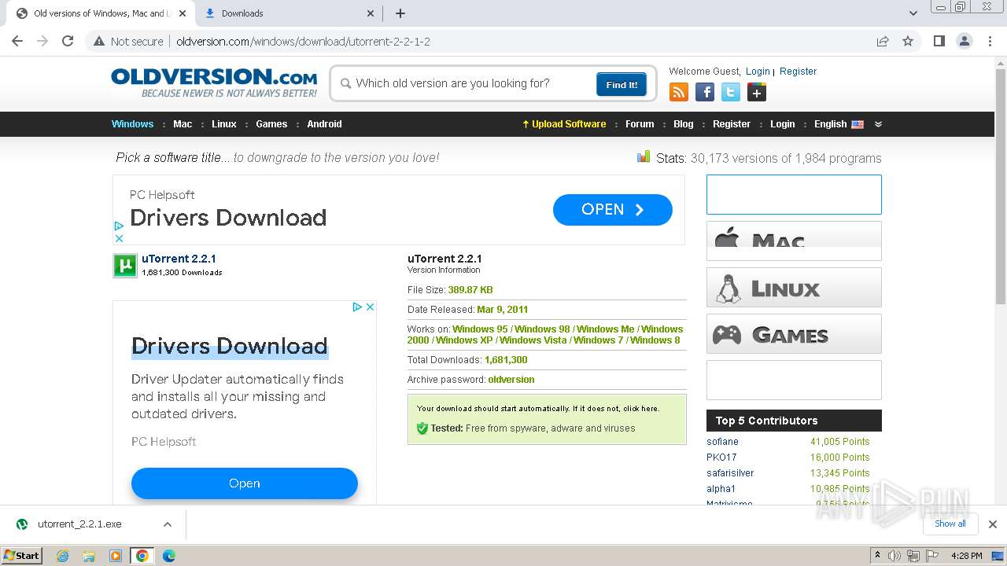Open the Linux category in the nav bar
Viewport: 1007px width, 566px height.
[x=224, y=124]
